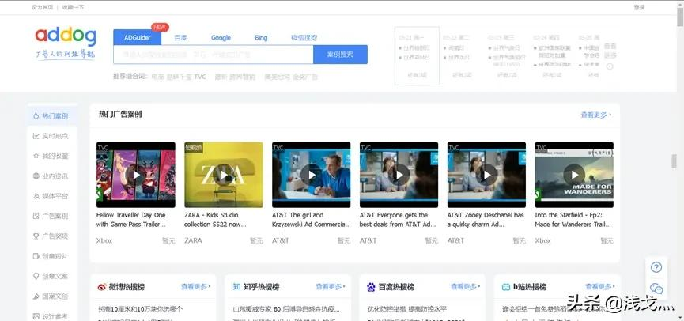Open 查看更多 for 知乎热搜榜

coord(331,287)
